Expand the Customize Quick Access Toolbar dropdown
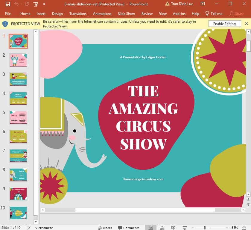Screen dimensions: 251x230 coord(44,4)
